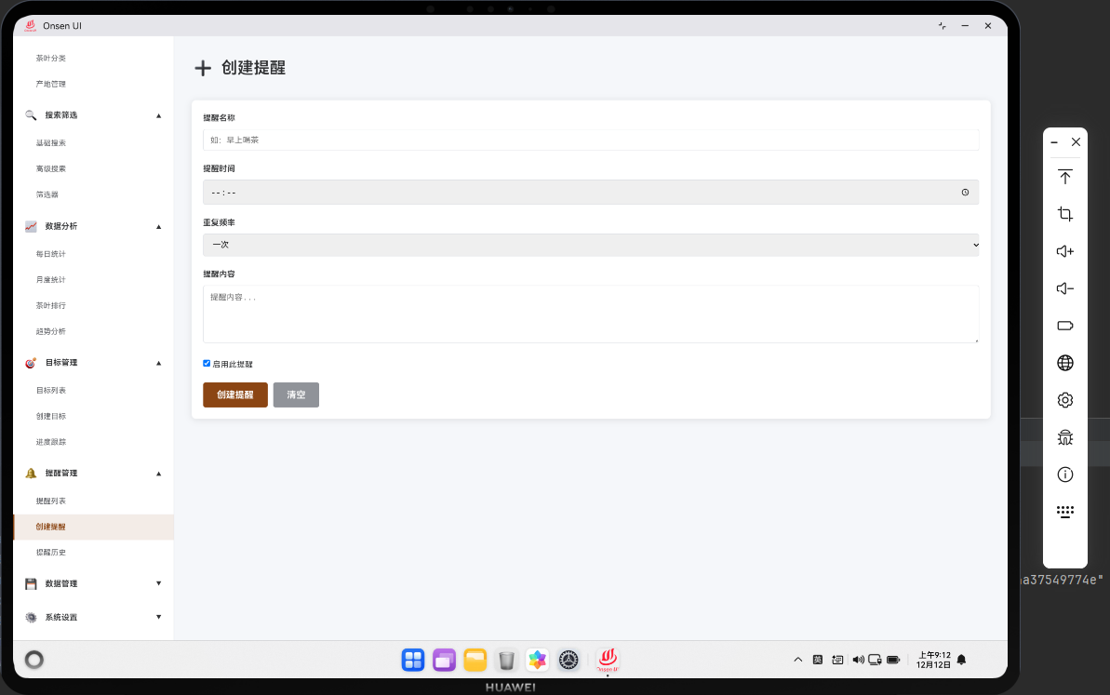Screen dimensions: 1110x695
Task: Click the bell icon next to 提醒管理
Action: (x=31, y=473)
